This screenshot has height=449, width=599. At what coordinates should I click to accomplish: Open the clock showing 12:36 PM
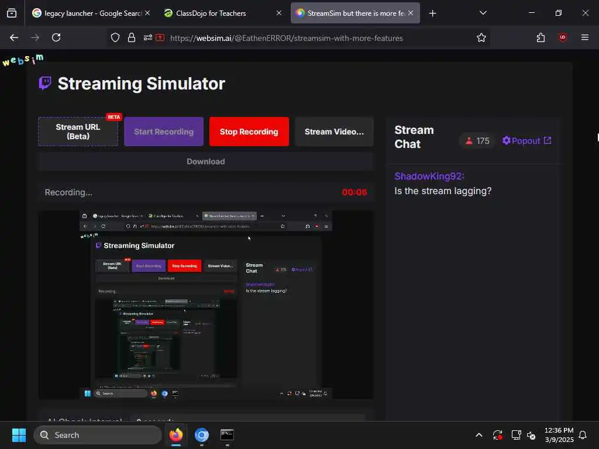click(x=559, y=435)
